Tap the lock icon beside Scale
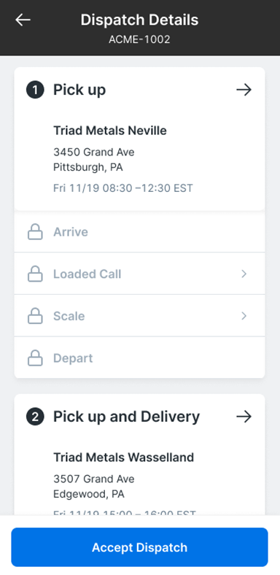Screen dimensions: 280x575 (x=35, y=316)
